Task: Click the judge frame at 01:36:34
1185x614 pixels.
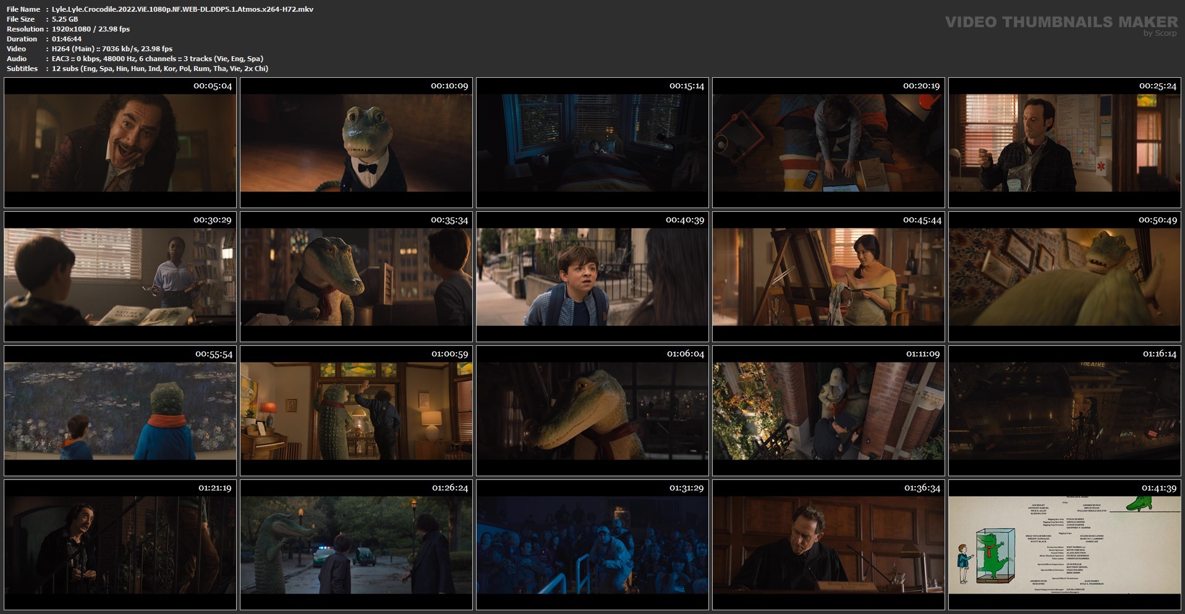Action: 828,545
